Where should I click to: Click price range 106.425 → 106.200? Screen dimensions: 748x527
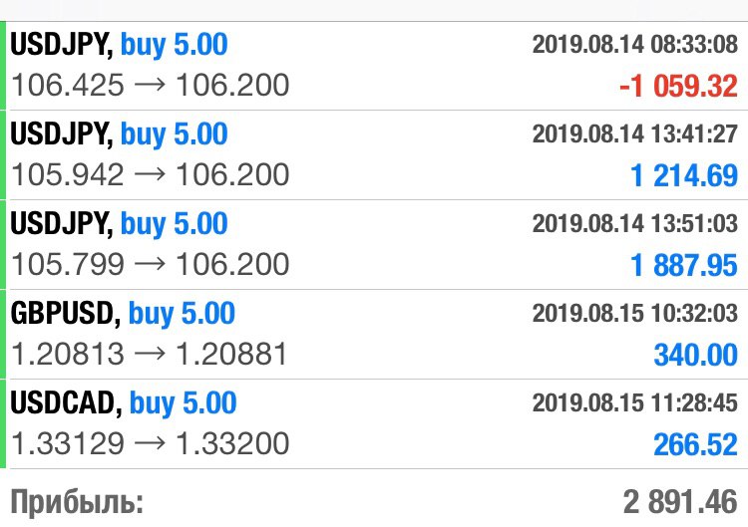pyautogui.click(x=151, y=85)
